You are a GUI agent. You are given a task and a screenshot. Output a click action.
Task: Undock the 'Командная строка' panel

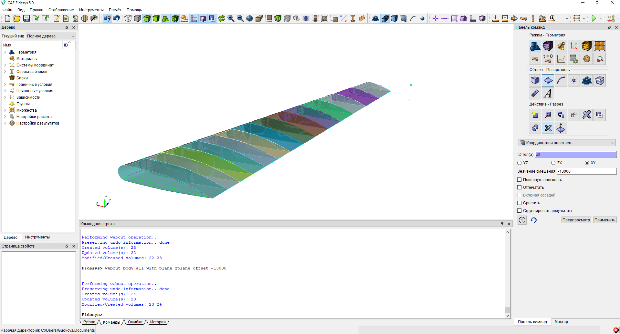502,224
